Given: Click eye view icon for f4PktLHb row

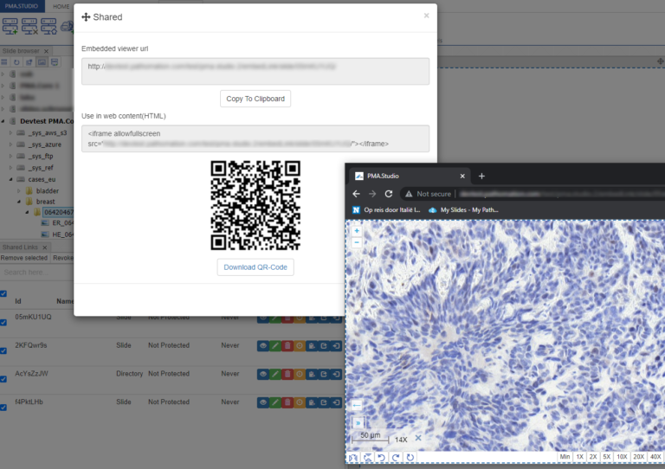Looking at the screenshot, I should (x=264, y=402).
